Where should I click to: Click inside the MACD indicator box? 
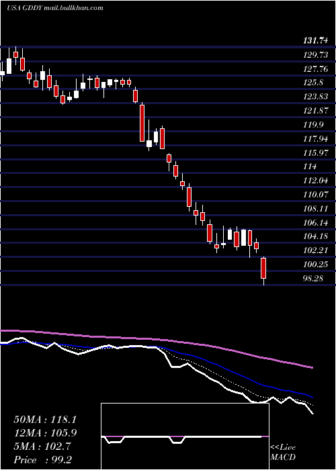click(185, 436)
